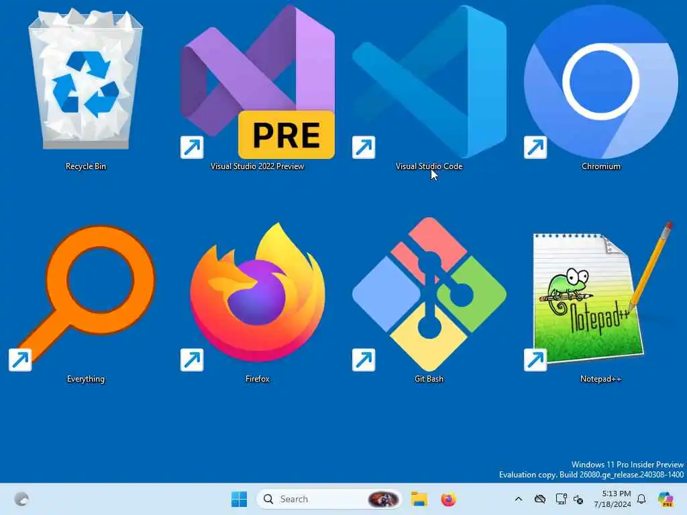Screen dimensions: 687x515
Task: Select the Recycle Bin desktop icon
Action: [86, 80]
